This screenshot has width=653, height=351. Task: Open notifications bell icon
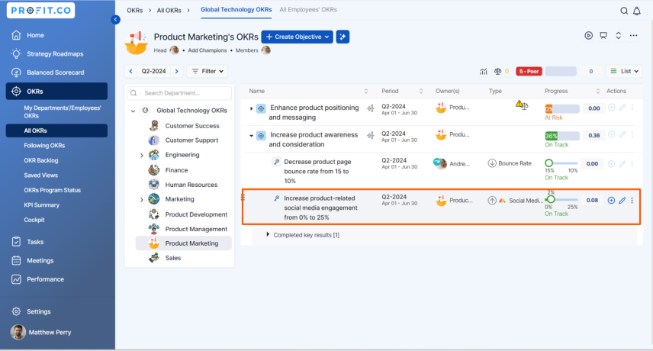point(637,11)
